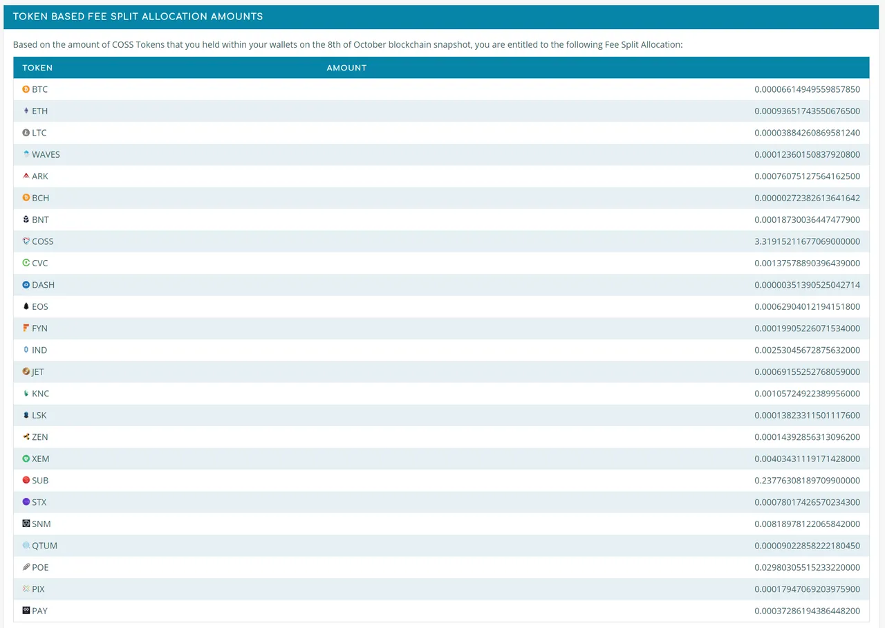Select the ETH amount 0.00093651743550676500

807,111
